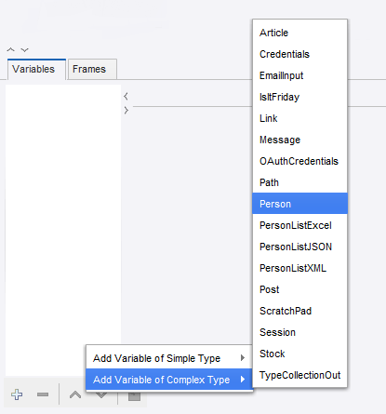Choose Credentials type
The width and height of the screenshot is (386, 414).
click(x=299, y=54)
